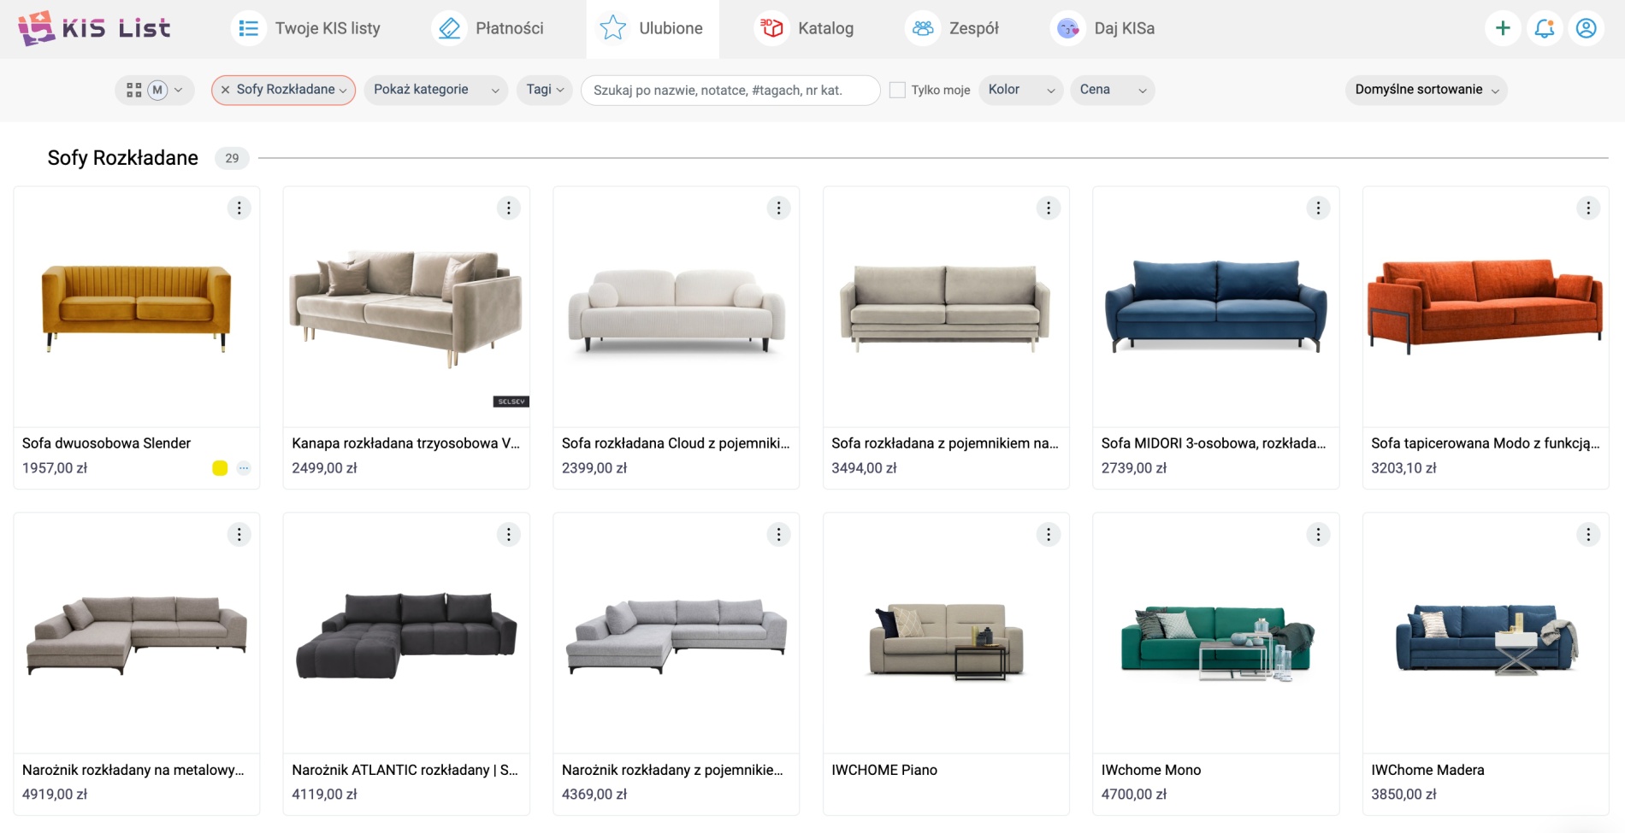
Task: Click the small ellipsis tag beside Slender price
Action: pos(244,468)
